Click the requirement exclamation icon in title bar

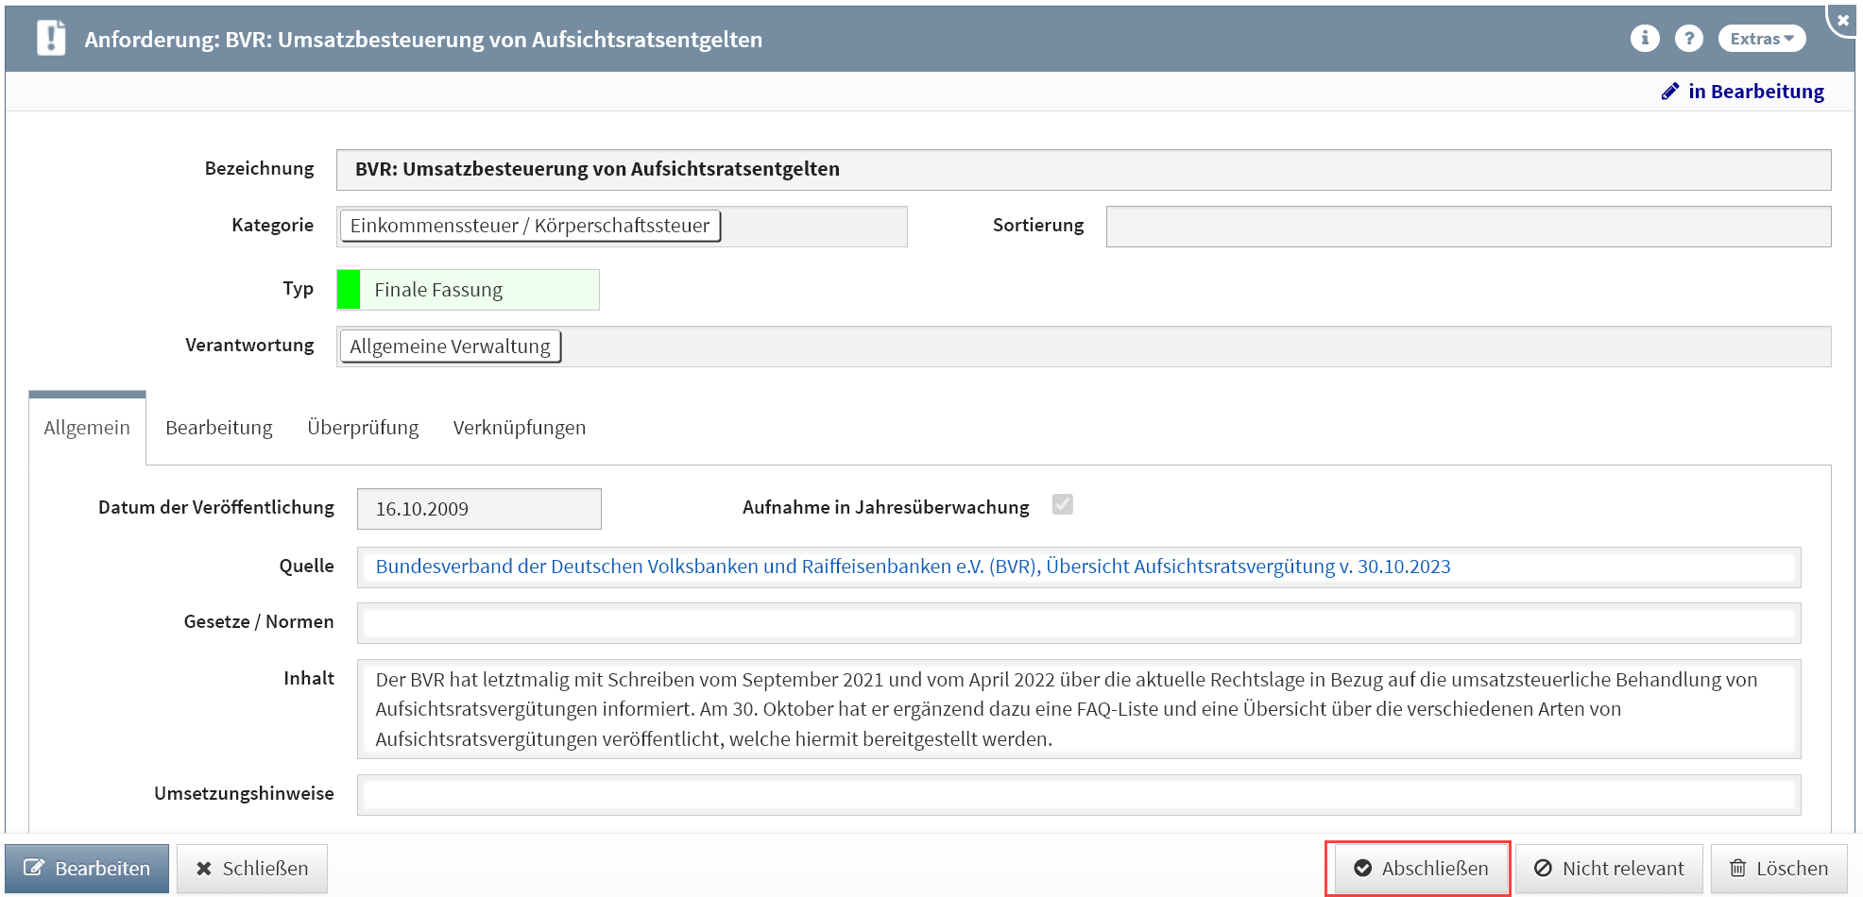click(51, 39)
